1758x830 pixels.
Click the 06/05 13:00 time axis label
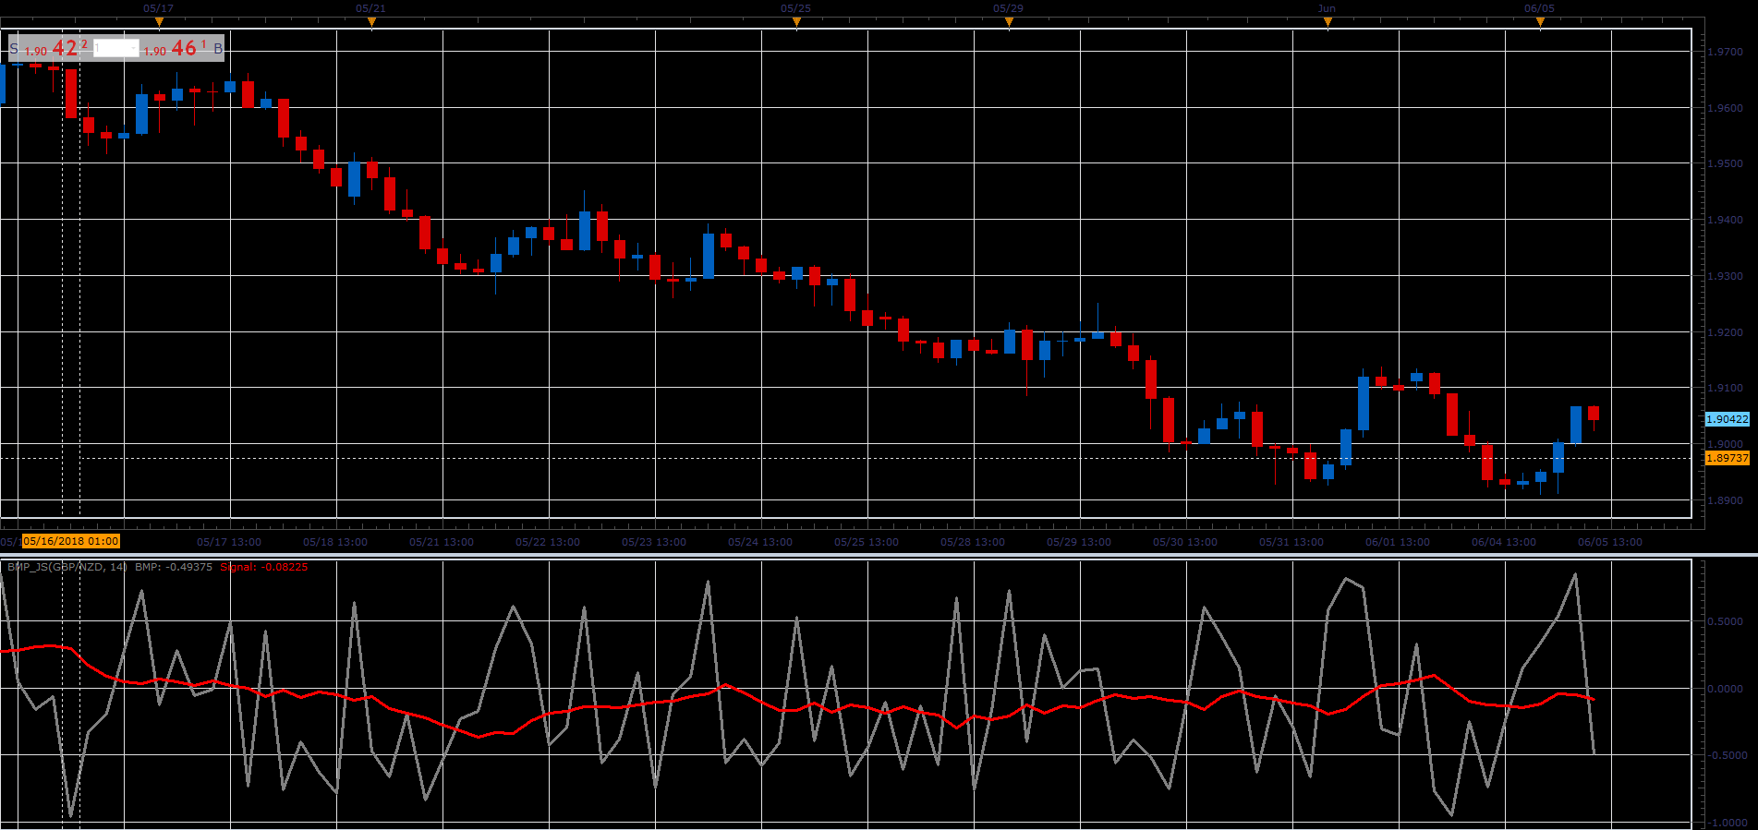click(1610, 542)
